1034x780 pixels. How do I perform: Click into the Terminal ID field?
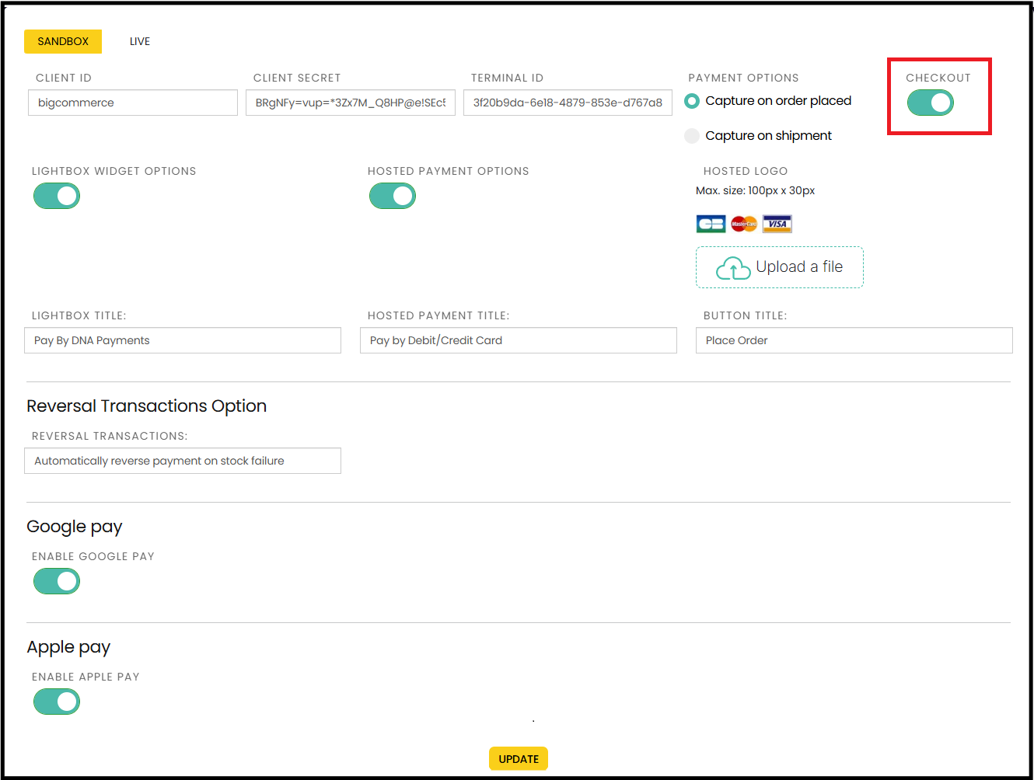[x=568, y=103]
